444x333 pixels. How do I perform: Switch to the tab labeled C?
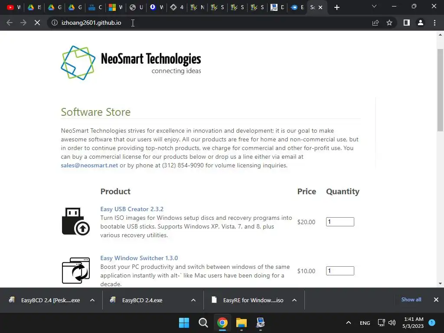95,7
